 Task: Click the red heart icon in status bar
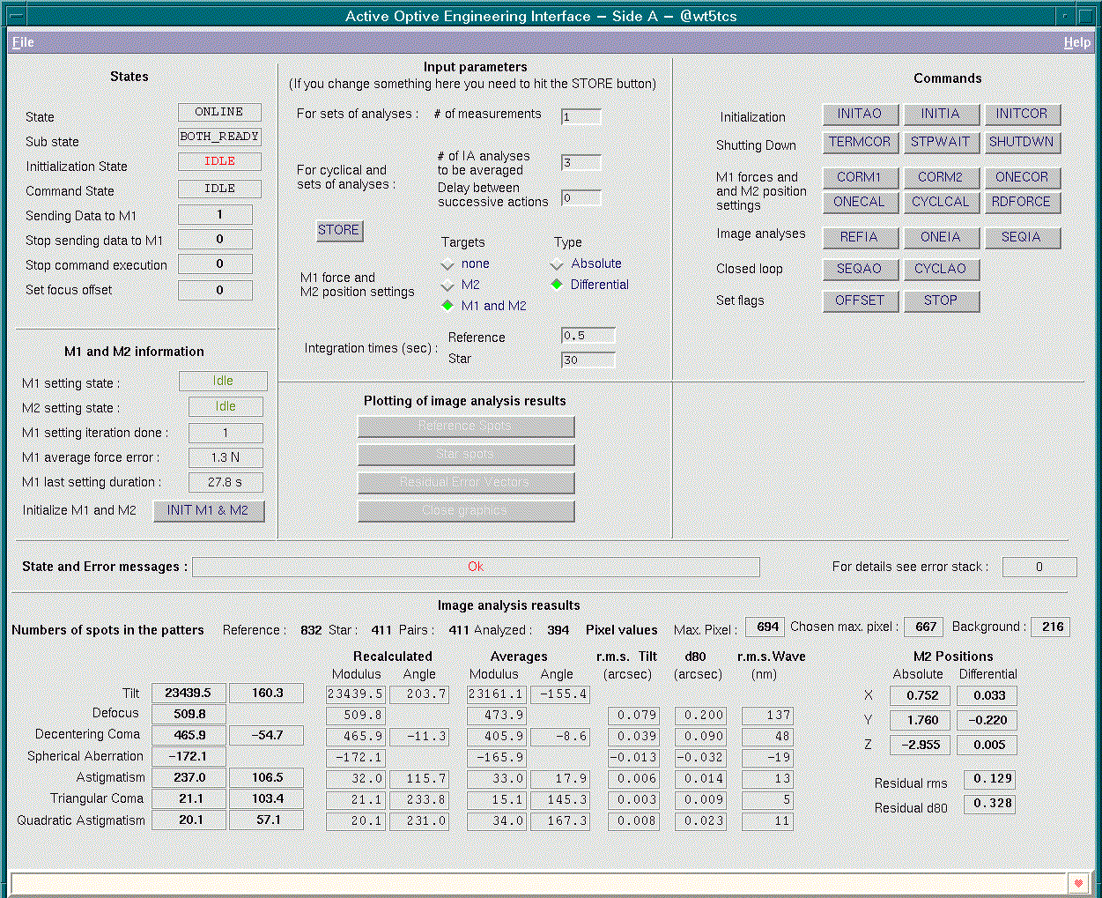1078,883
